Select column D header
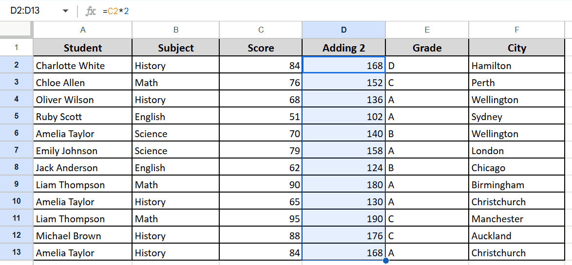 (x=343, y=30)
